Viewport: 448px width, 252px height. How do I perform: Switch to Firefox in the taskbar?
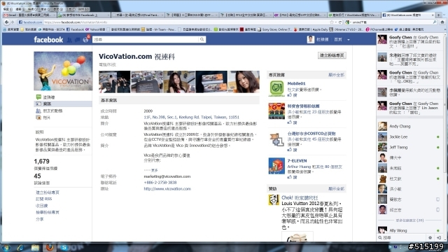pyautogui.click(x=50, y=247)
